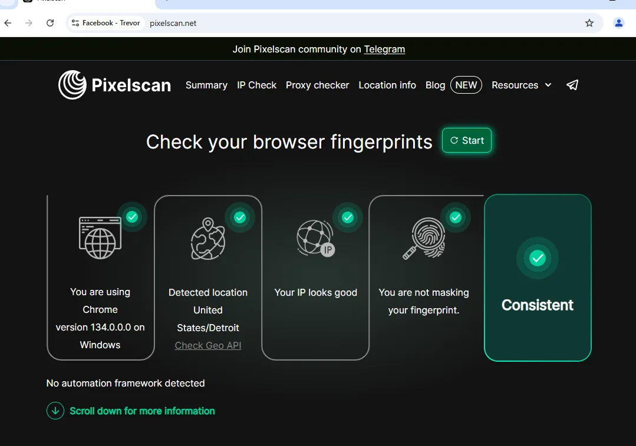Click 'No automation framework detected' text
Viewport: 636px width, 446px height.
126,383
